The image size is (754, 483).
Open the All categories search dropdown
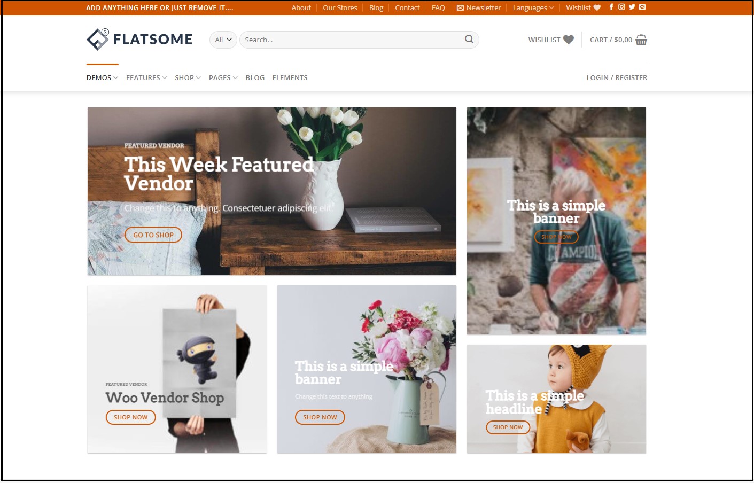click(223, 40)
